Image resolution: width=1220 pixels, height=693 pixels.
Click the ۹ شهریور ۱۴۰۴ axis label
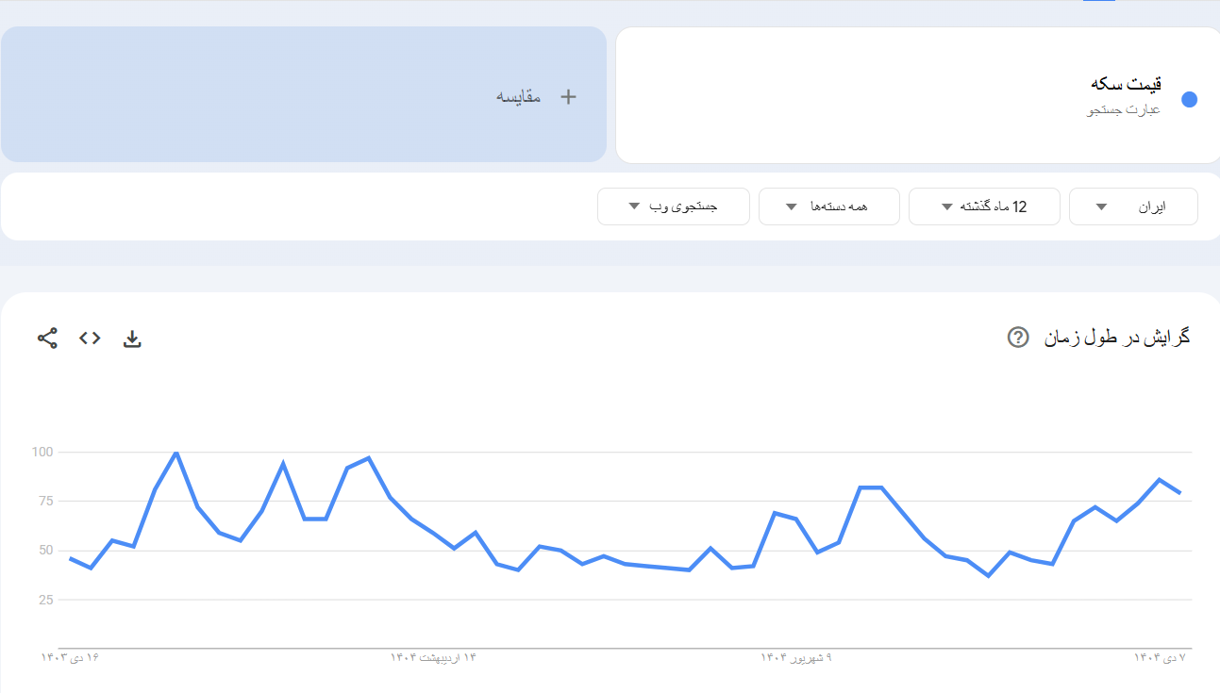point(796,657)
